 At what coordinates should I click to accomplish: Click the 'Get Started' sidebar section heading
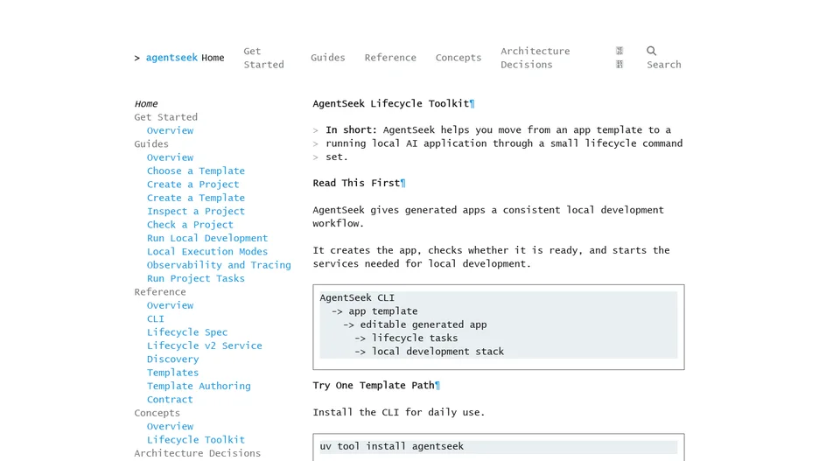coord(165,117)
